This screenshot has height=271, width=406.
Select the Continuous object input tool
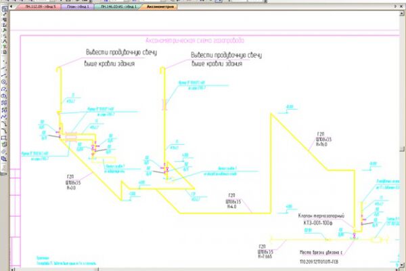click(3, 103)
